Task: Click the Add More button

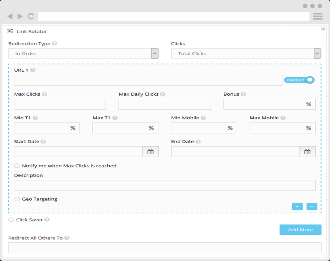Action: (x=300, y=230)
